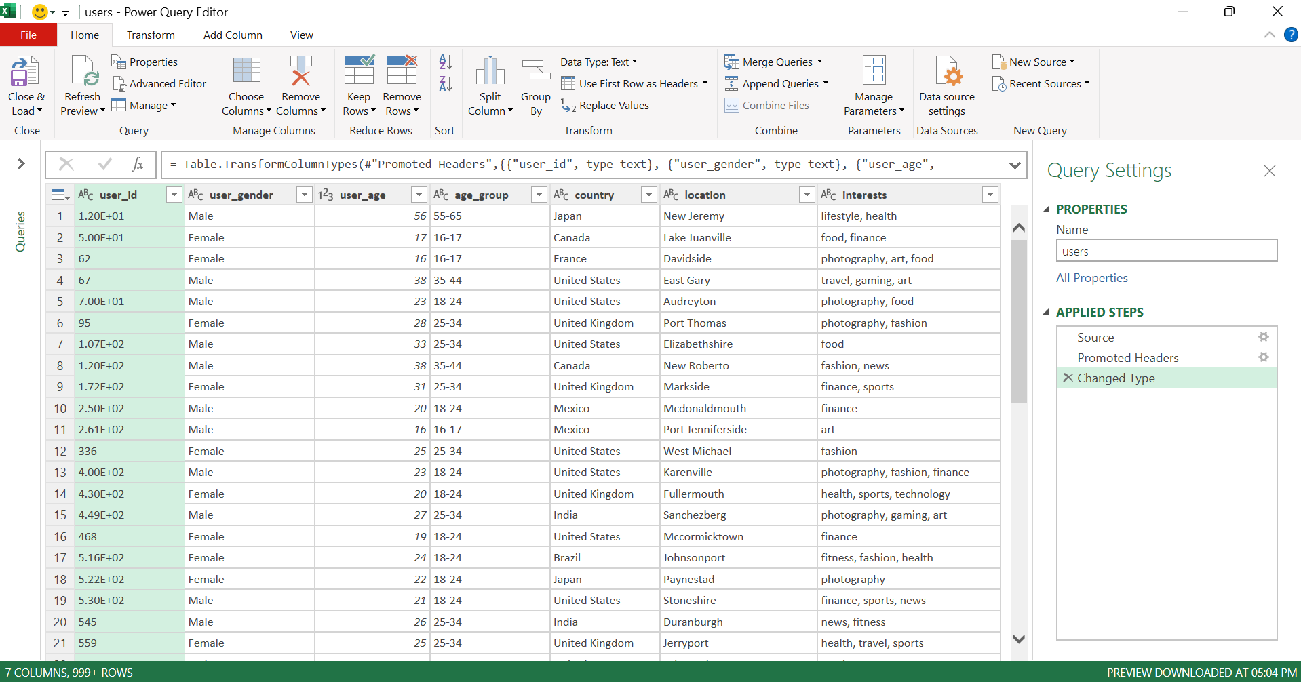
Task: Open the Add Column tab
Action: 233,35
